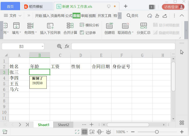This screenshot has height=136, width=189.
Task: Click the share export icon
Action: coord(165,16)
